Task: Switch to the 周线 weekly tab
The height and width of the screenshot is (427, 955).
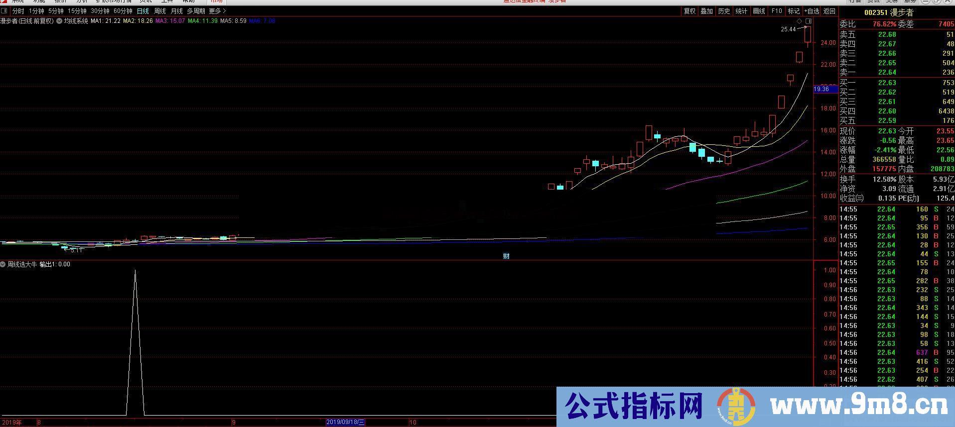Action: (x=160, y=11)
